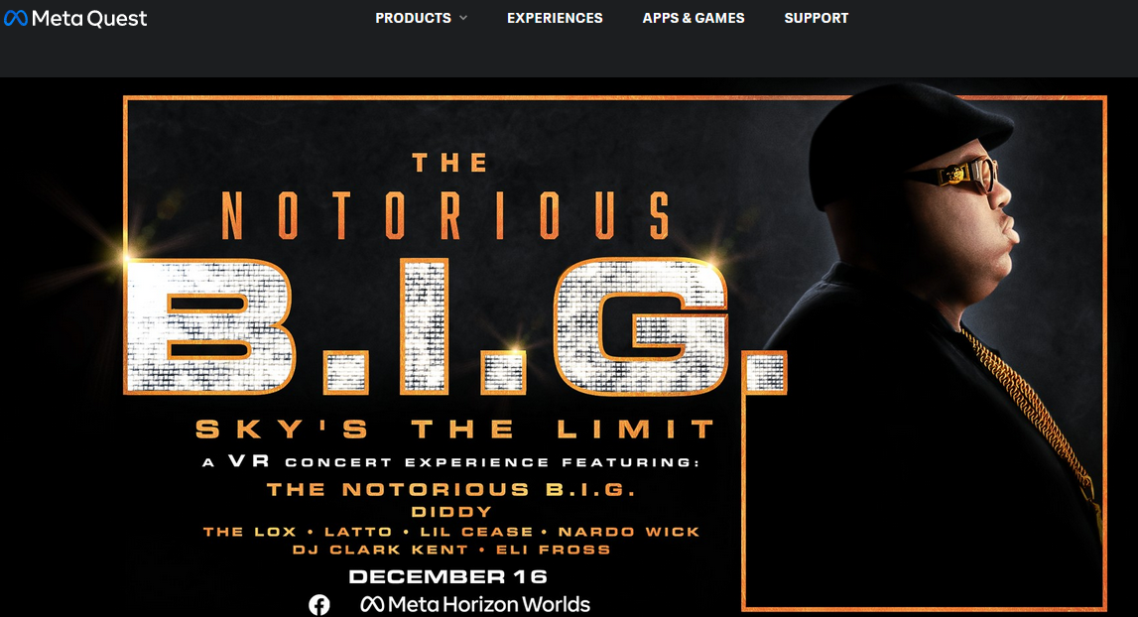Go to the EXPERIENCES page
This screenshot has width=1138, height=617.
[x=555, y=18]
